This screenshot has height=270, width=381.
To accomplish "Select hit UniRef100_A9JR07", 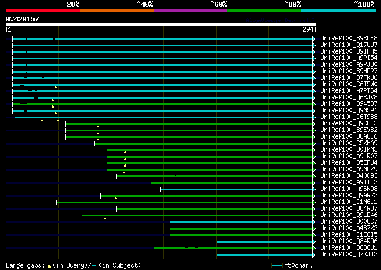I will pyautogui.click(x=349, y=156).
